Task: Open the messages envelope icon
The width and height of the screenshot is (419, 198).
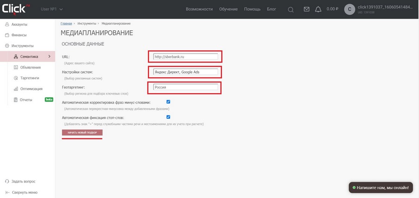Action: (306, 9)
